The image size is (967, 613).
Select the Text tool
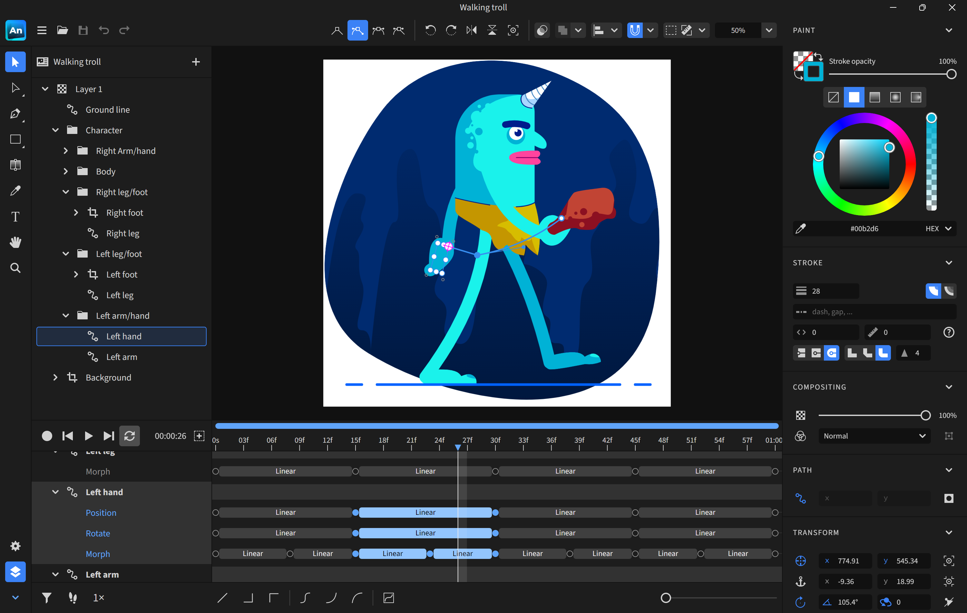15,216
